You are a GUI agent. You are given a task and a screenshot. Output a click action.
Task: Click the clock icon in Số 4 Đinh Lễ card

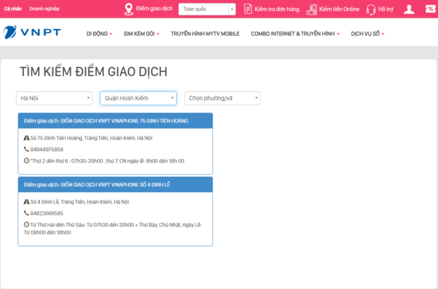pos(26,224)
